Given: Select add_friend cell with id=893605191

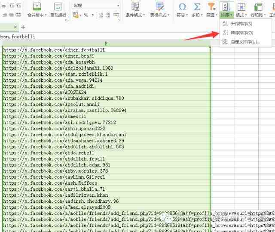Looking at the screenshot, I should 106,225.
